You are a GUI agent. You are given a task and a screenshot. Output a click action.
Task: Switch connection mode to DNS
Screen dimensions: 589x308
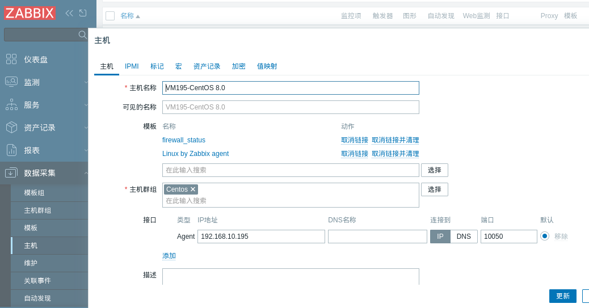tap(464, 237)
